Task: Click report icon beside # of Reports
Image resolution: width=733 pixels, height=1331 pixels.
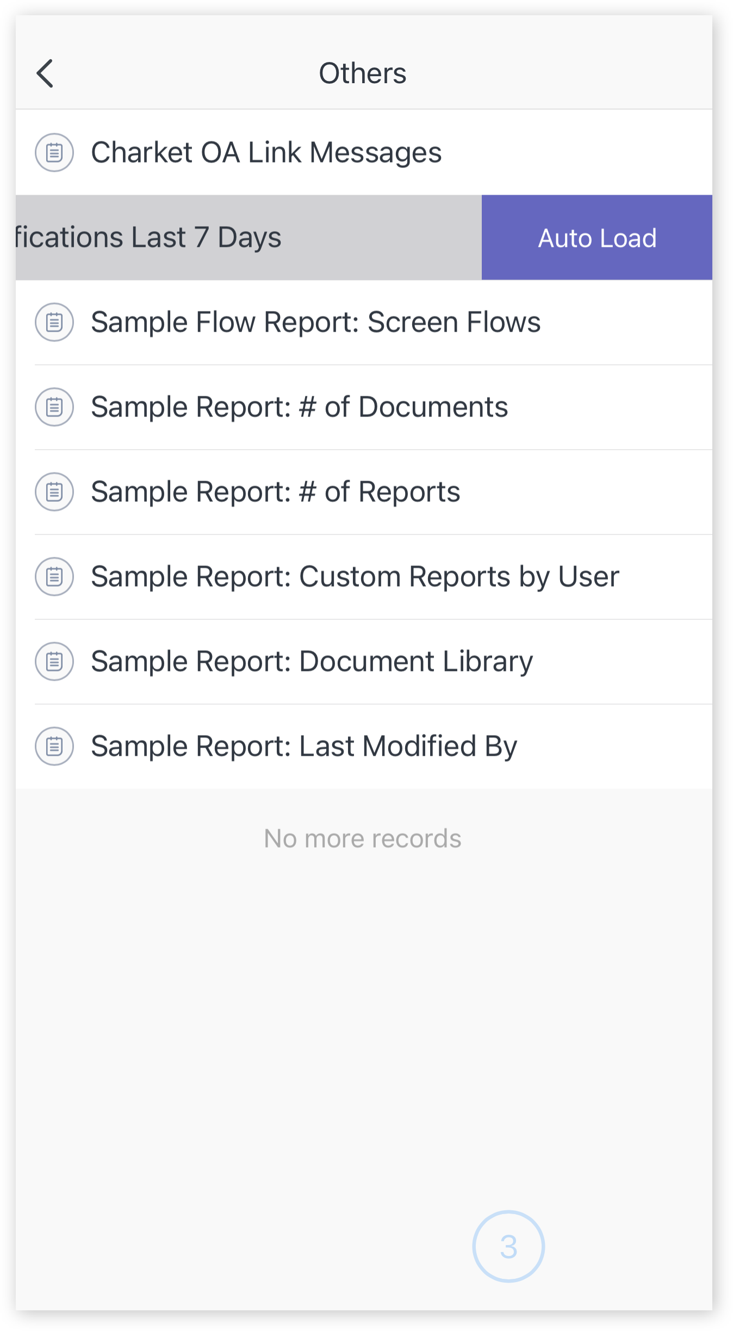Action: [54, 492]
